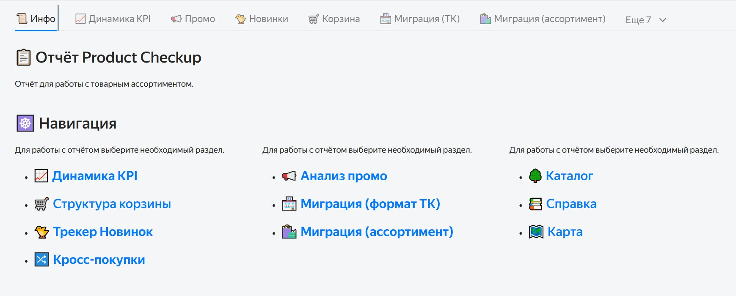Viewport: 736px width, 296px height.
Task: Switch to the Динамика KPI tab
Action: pyautogui.click(x=113, y=19)
